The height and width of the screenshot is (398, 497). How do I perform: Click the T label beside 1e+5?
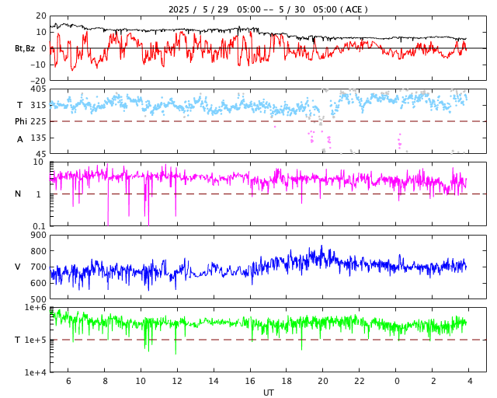(17, 340)
